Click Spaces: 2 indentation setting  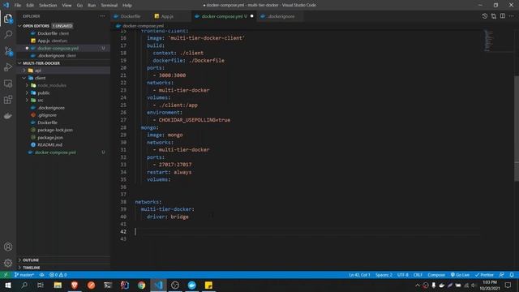click(x=384, y=275)
